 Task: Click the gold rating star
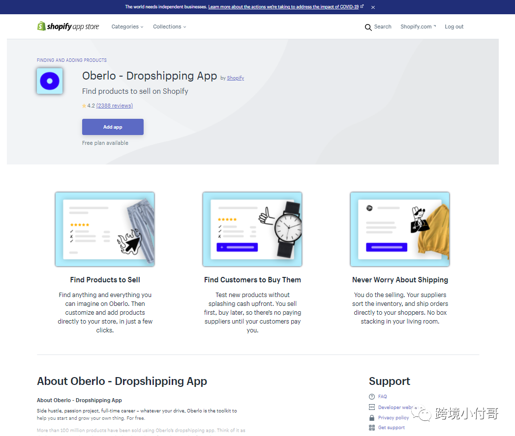point(84,106)
